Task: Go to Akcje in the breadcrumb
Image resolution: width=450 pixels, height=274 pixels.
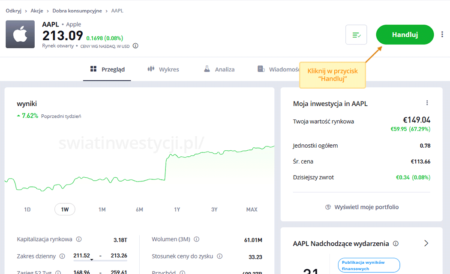Action: point(37,11)
